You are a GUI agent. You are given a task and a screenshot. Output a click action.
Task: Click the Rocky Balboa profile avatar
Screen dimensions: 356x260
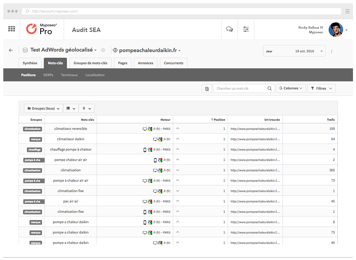(336, 29)
